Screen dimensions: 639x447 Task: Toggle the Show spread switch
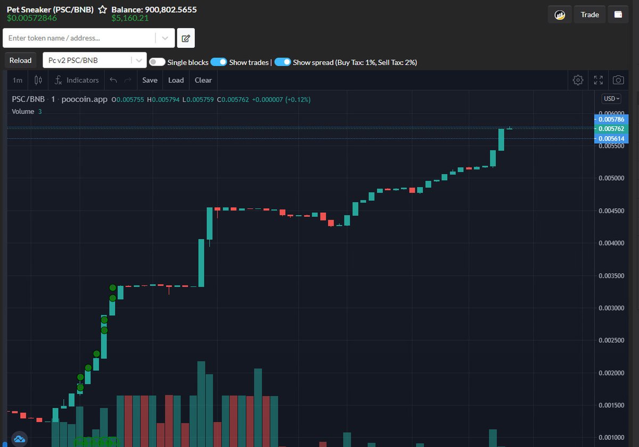coord(283,62)
